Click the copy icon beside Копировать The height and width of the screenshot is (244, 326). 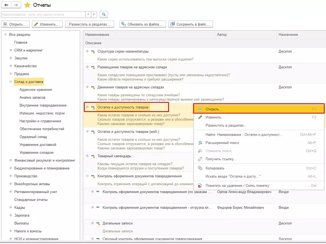[200, 168]
